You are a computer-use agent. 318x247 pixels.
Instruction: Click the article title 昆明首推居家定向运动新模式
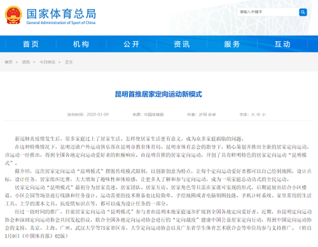[x=158, y=94]
